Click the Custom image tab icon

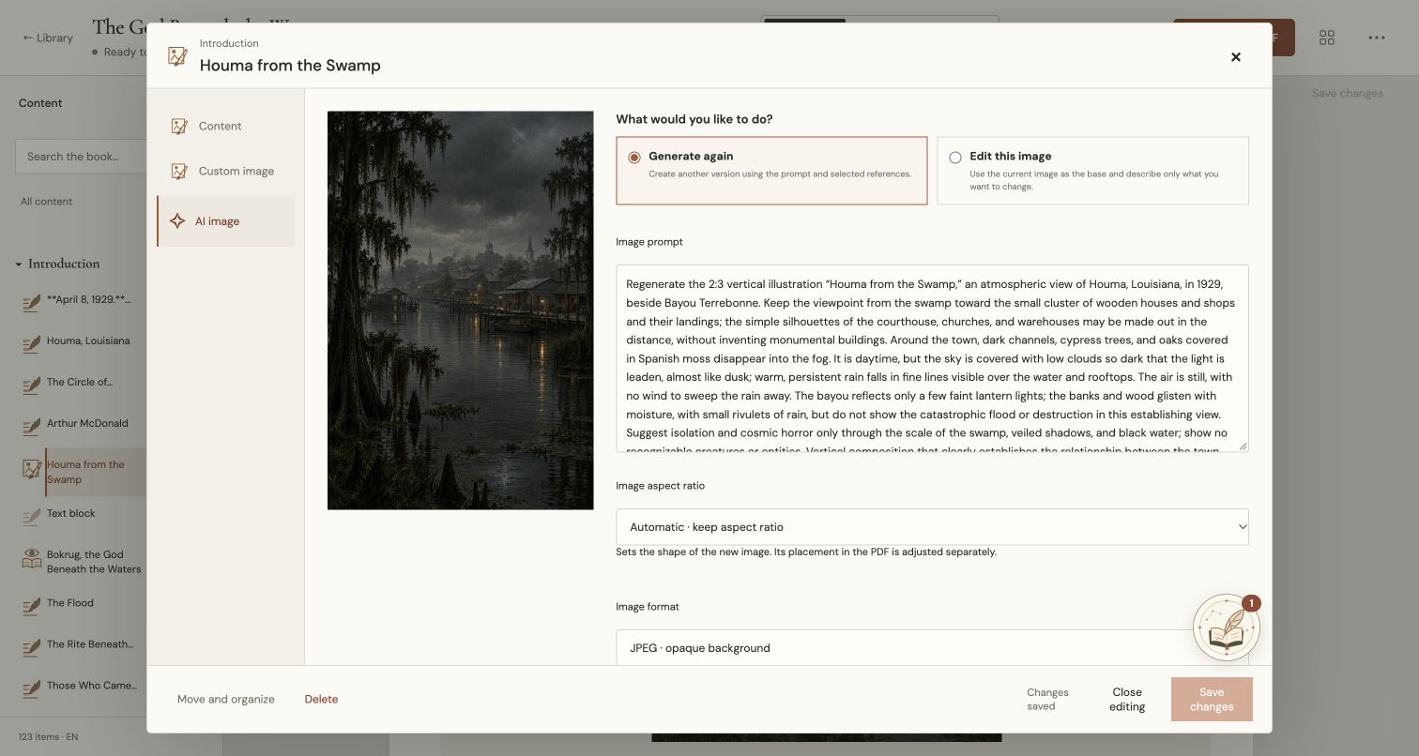pyautogui.click(x=179, y=171)
